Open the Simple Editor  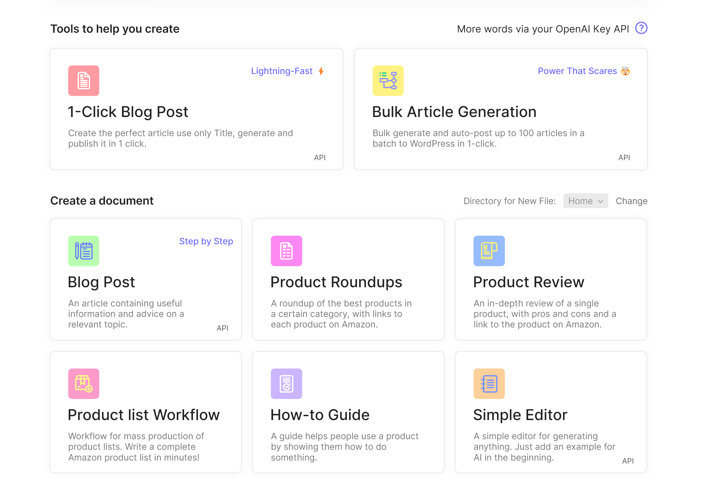[x=551, y=412]
